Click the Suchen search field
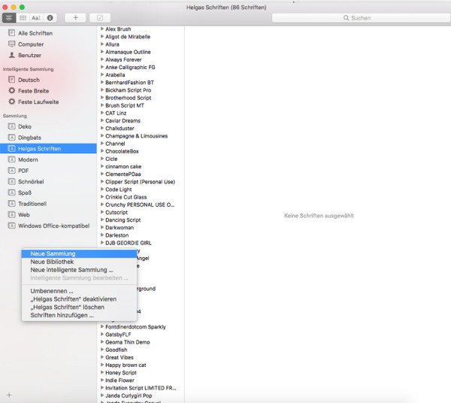 pos(361,18)
